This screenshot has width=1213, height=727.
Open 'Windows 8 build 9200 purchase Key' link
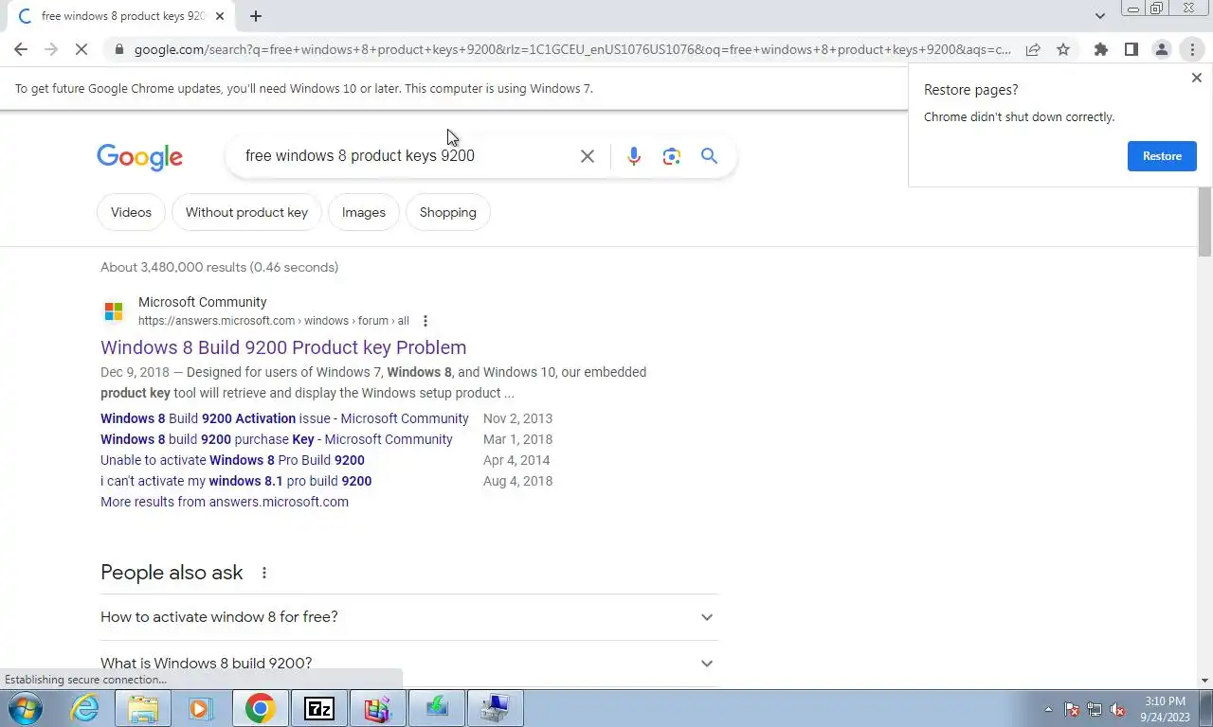coord(277,439)
